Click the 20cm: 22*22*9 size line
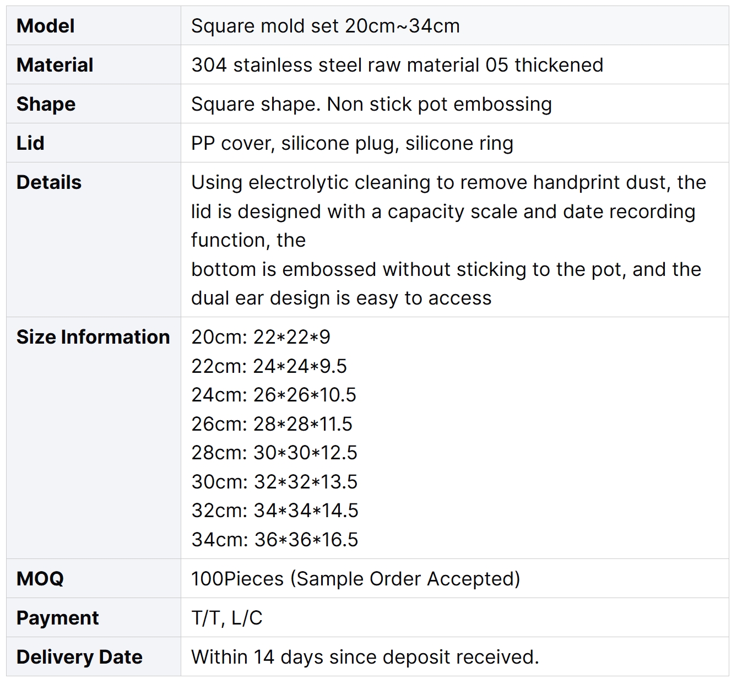 (261, 337)
